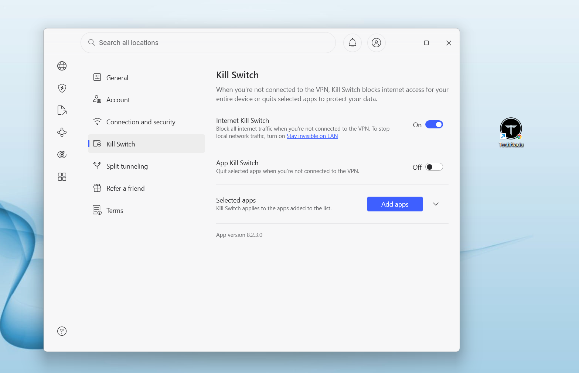
Task: Expand the Selected apps chevron
Action: [436, 204]
